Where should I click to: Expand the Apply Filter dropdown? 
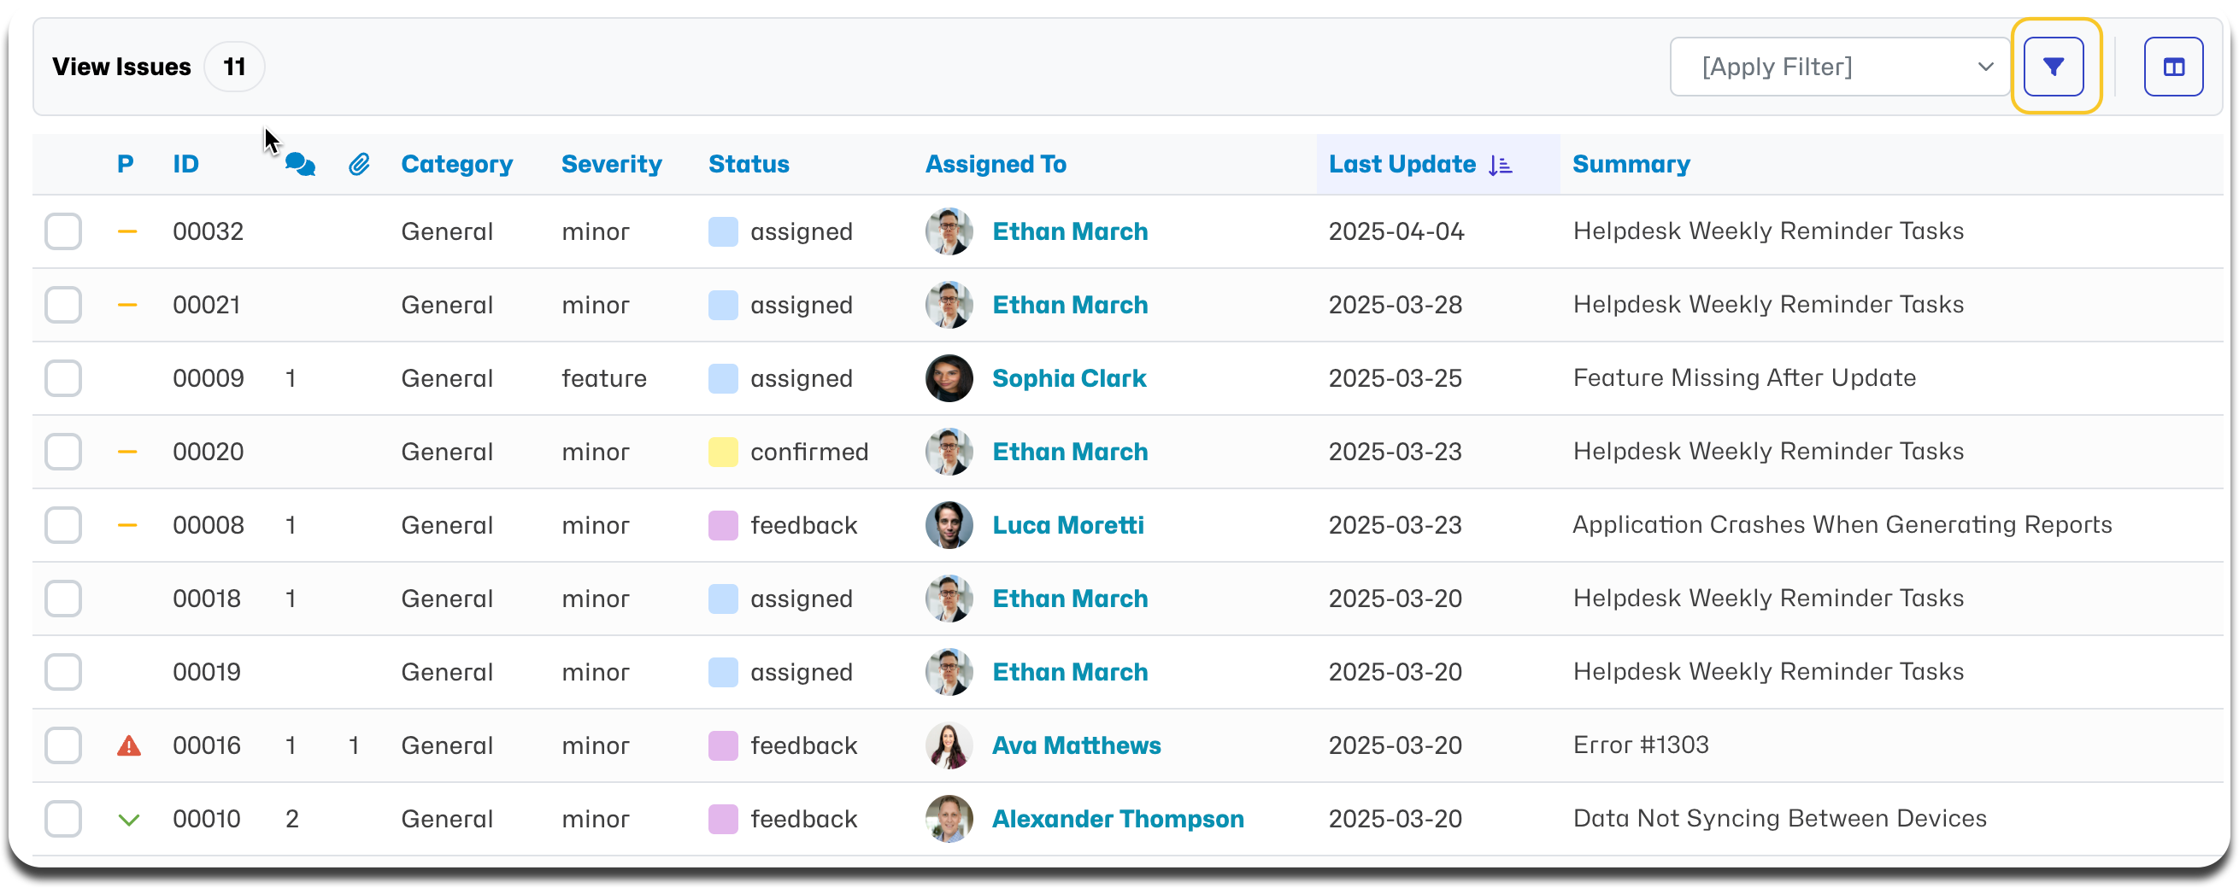click(x=1840, y=67)
